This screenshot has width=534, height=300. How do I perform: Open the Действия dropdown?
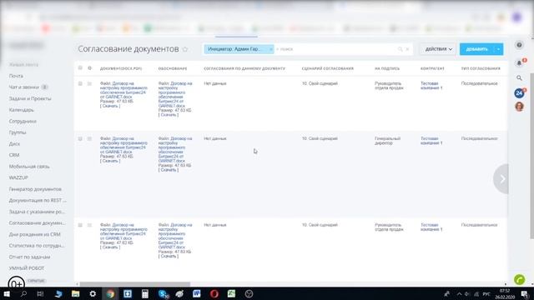coord(438,49)
